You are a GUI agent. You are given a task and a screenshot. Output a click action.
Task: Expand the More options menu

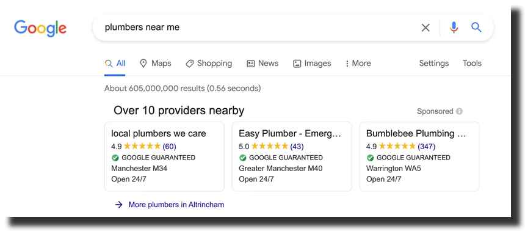[358, 64]
